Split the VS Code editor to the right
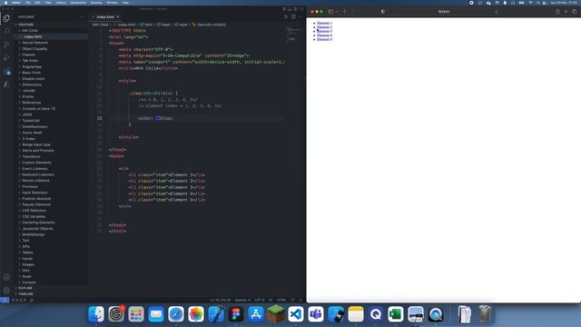 pos(293,16)
